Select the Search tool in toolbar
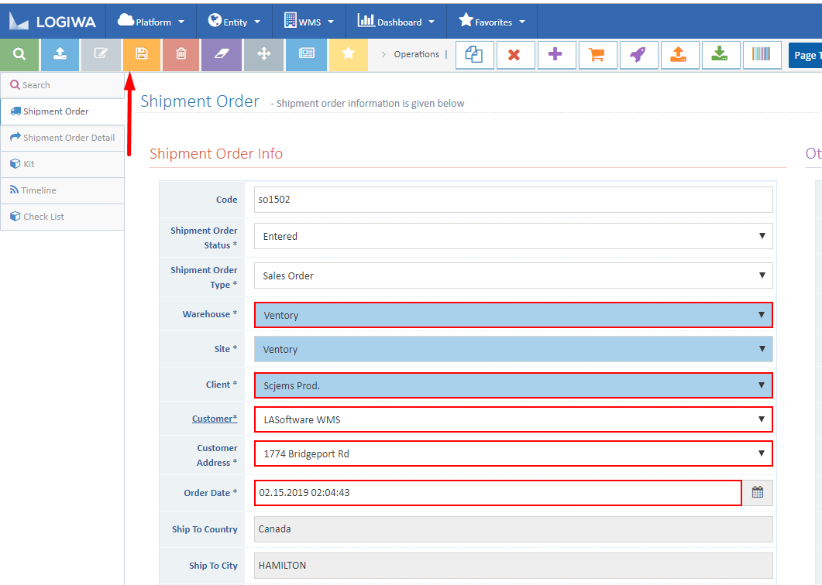This screenshot has width=822, height=585. point(19,55)
